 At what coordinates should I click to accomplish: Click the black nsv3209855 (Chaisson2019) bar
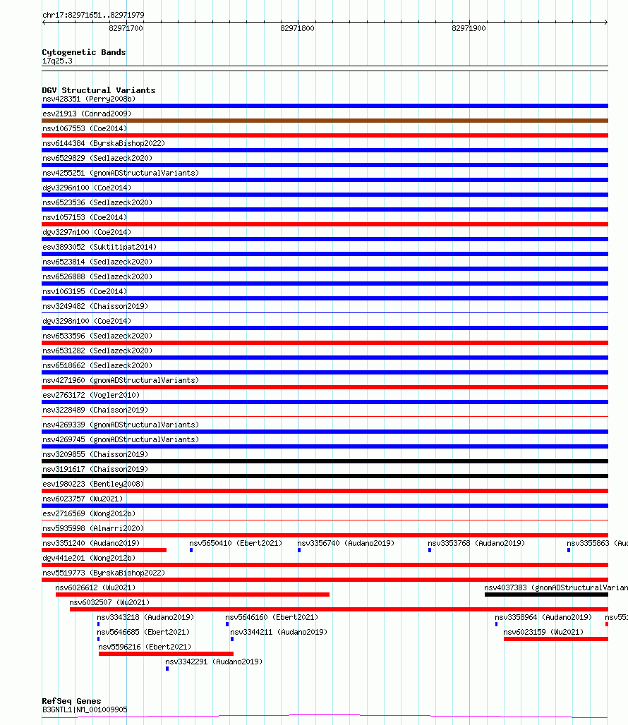(325, 461)
